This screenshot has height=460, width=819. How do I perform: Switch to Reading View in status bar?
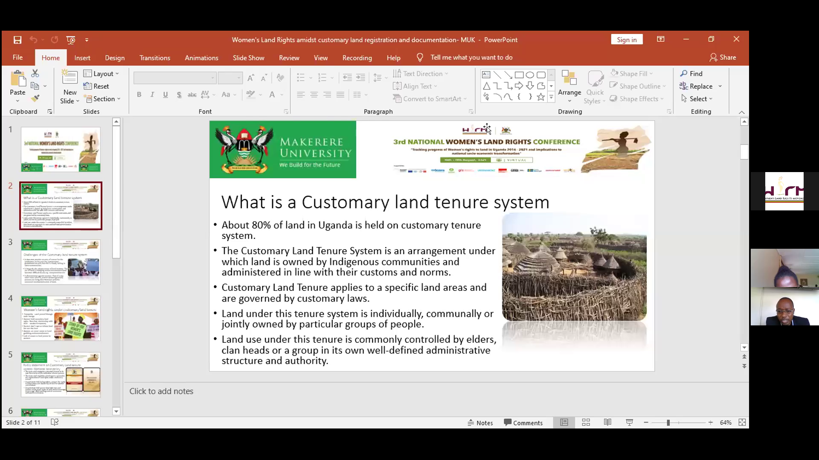click(x=607, y=423)
